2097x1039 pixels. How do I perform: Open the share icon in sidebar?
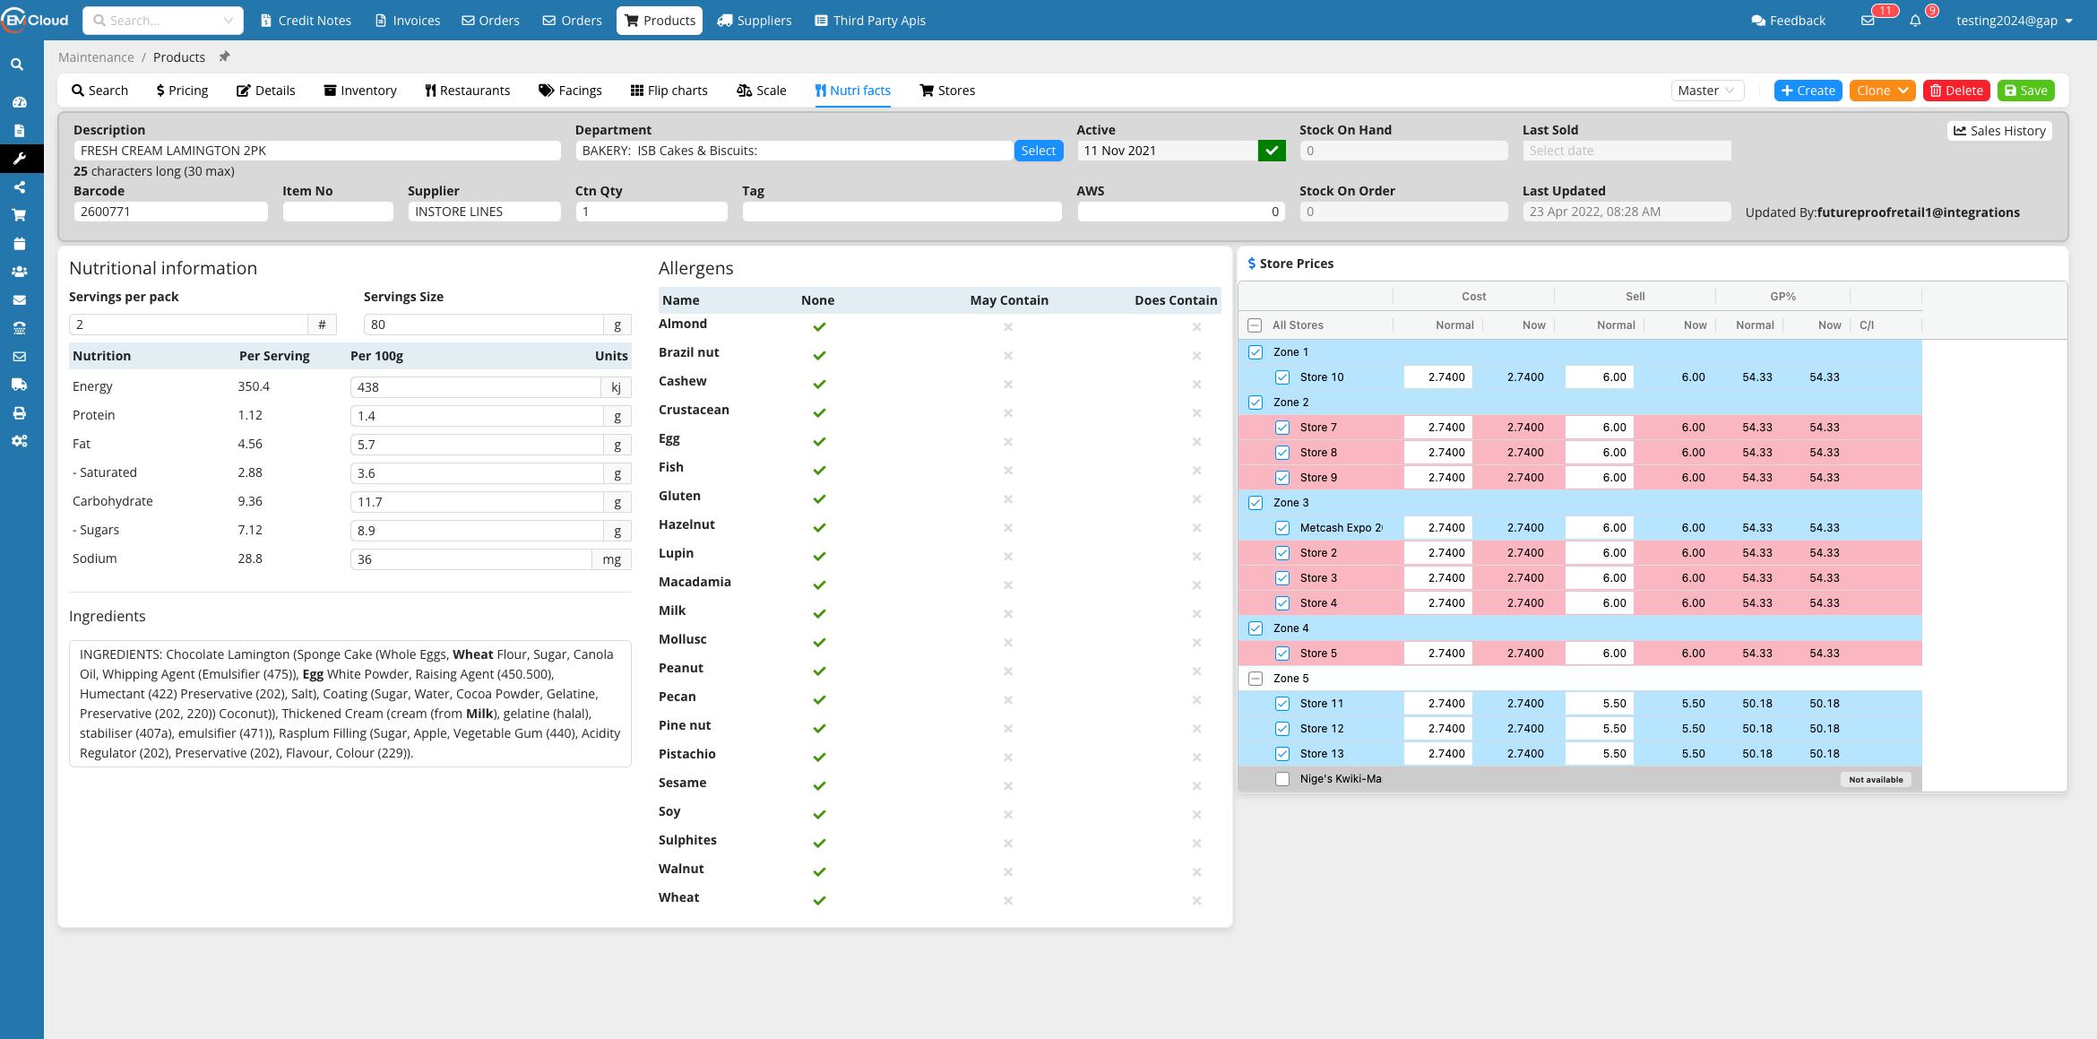click(19, 187)
